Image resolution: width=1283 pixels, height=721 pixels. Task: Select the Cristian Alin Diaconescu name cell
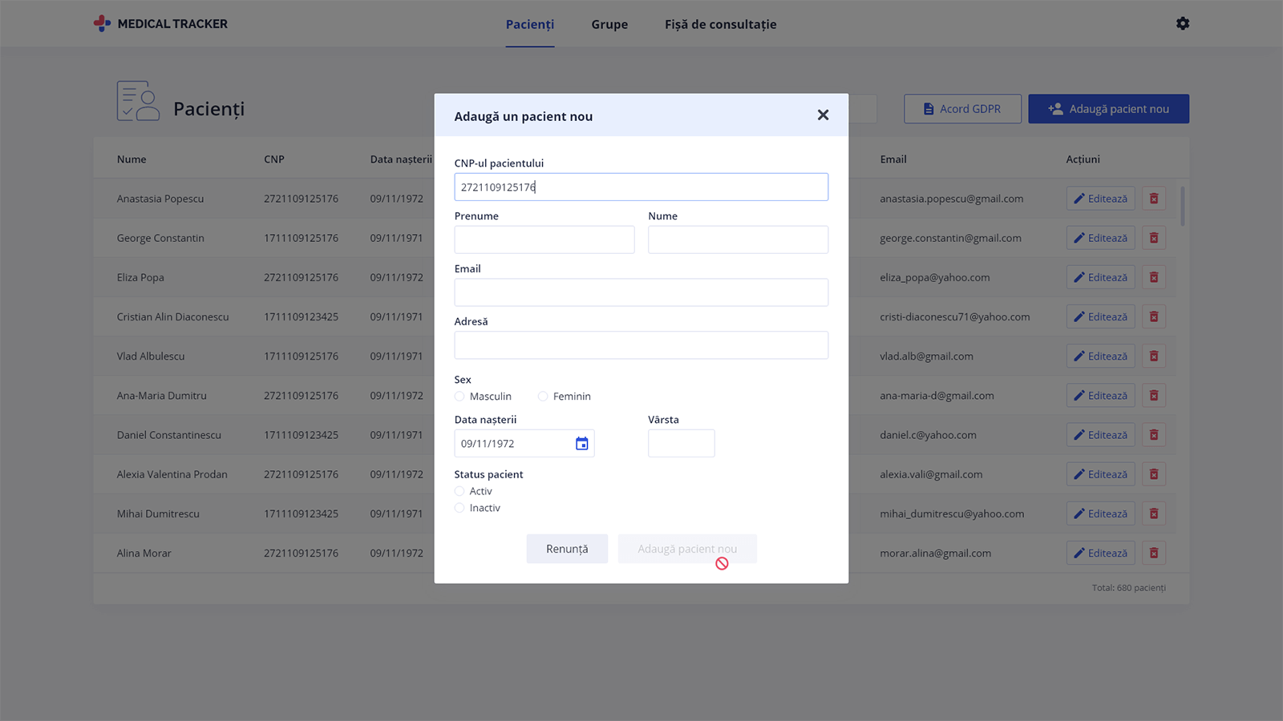(x=173, y=316)
